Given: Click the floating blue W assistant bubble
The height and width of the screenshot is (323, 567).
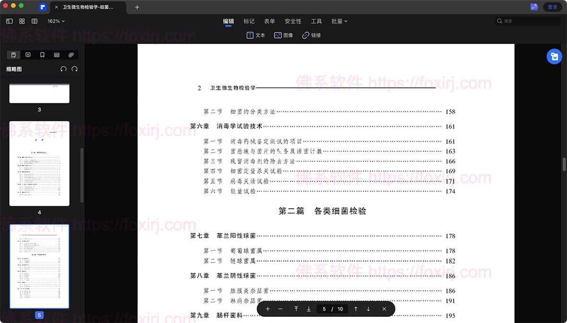Looking at the screenshot, I should coord(554,56).
